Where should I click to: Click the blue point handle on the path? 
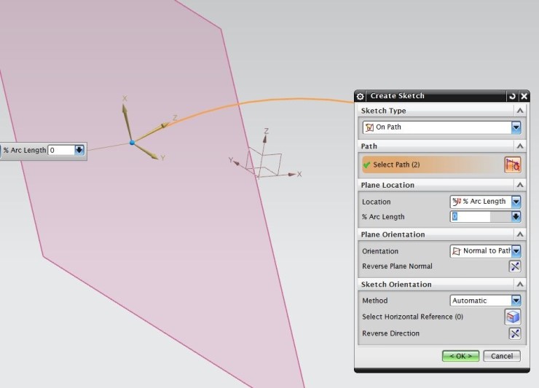(x=132, y=143)
